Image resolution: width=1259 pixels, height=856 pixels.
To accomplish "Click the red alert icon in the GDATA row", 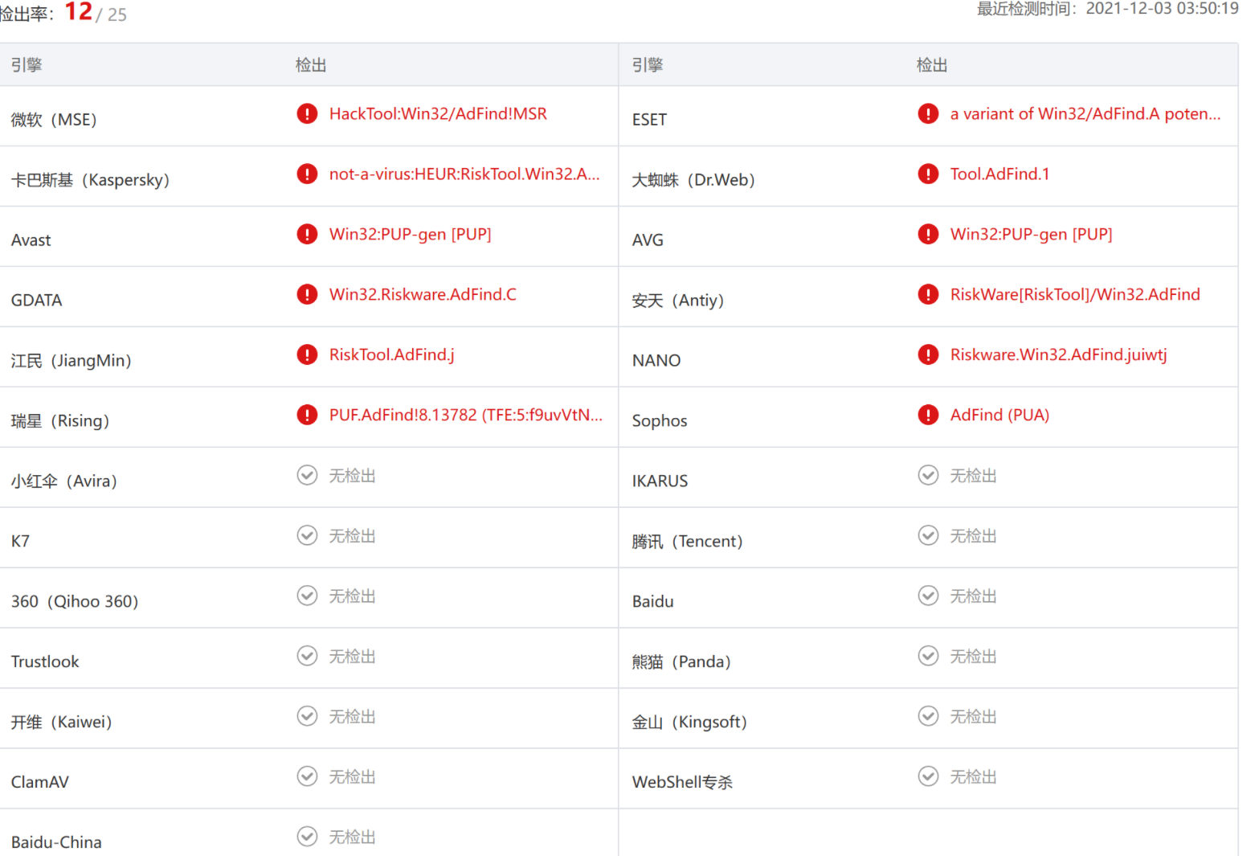I will [307, 294].
